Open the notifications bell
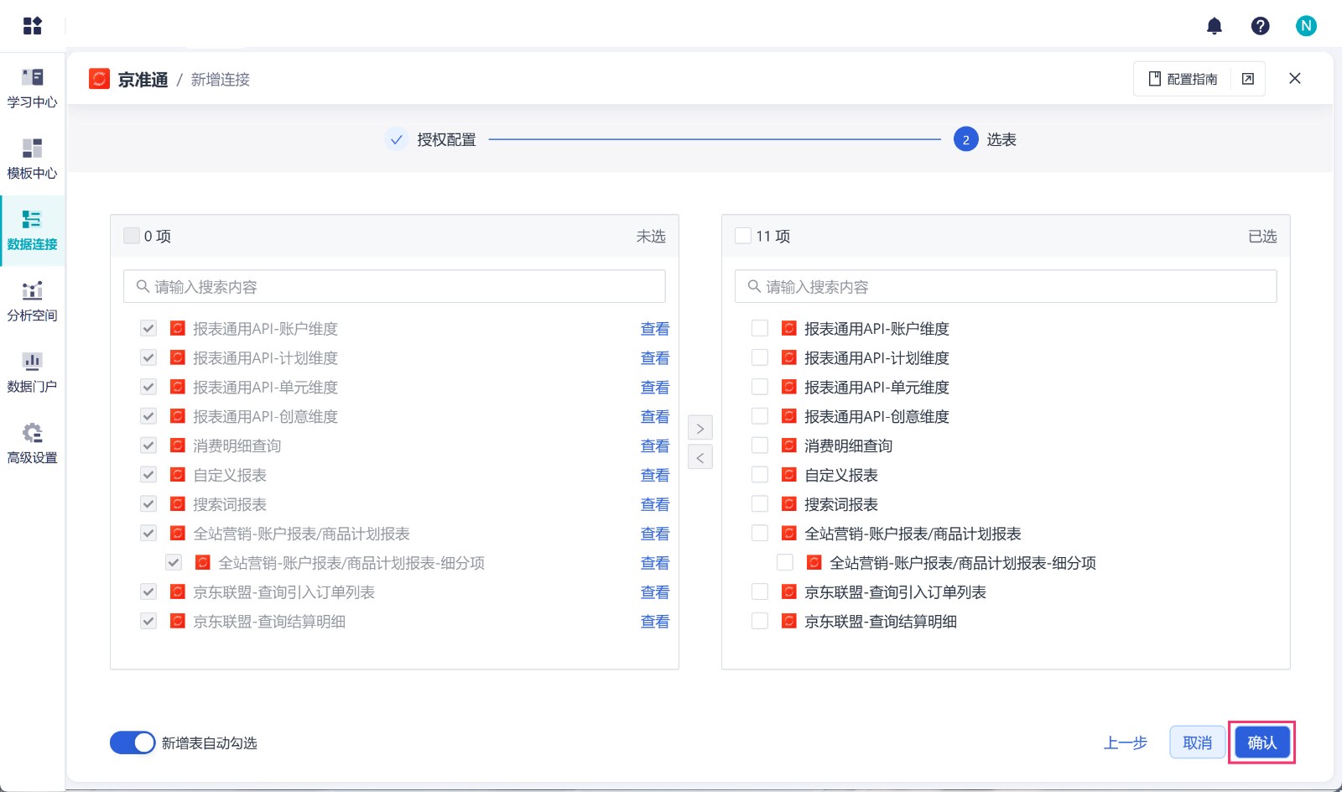1342x792 pixels. click(x=1214, y=26)
